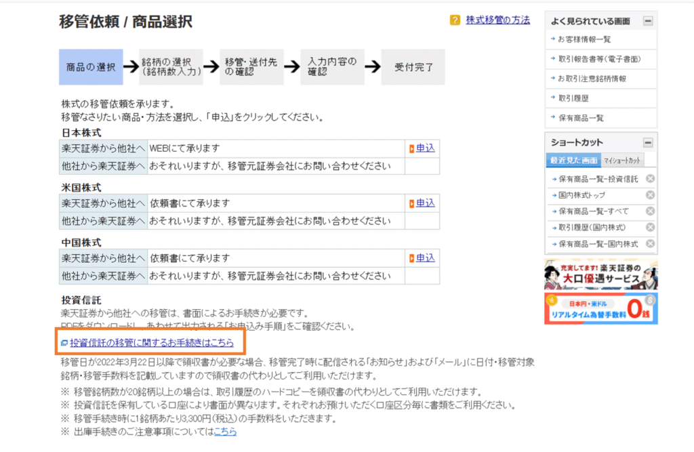
Task: Remove 保有商品一覧-投資信託 from recently viewed
Action: 650,179
